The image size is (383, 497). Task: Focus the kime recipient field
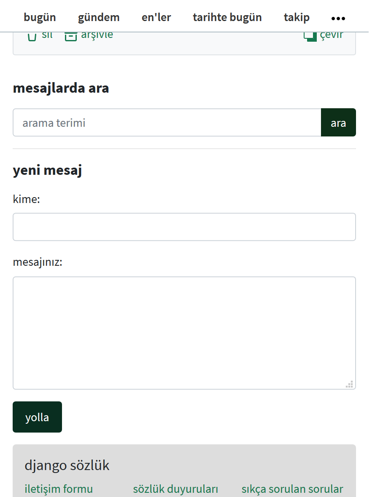coord(184,227)
